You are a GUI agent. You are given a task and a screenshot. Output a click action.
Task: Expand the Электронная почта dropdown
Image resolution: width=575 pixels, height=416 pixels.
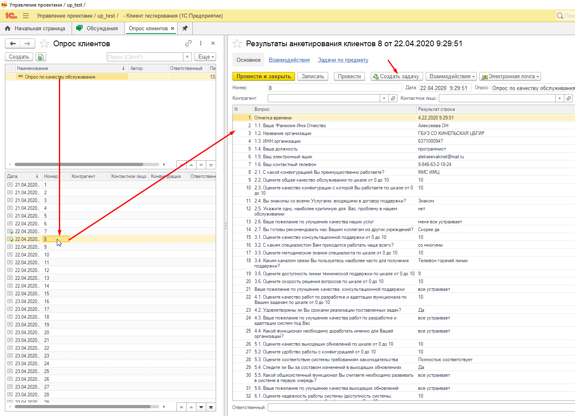tap(510, 76)
